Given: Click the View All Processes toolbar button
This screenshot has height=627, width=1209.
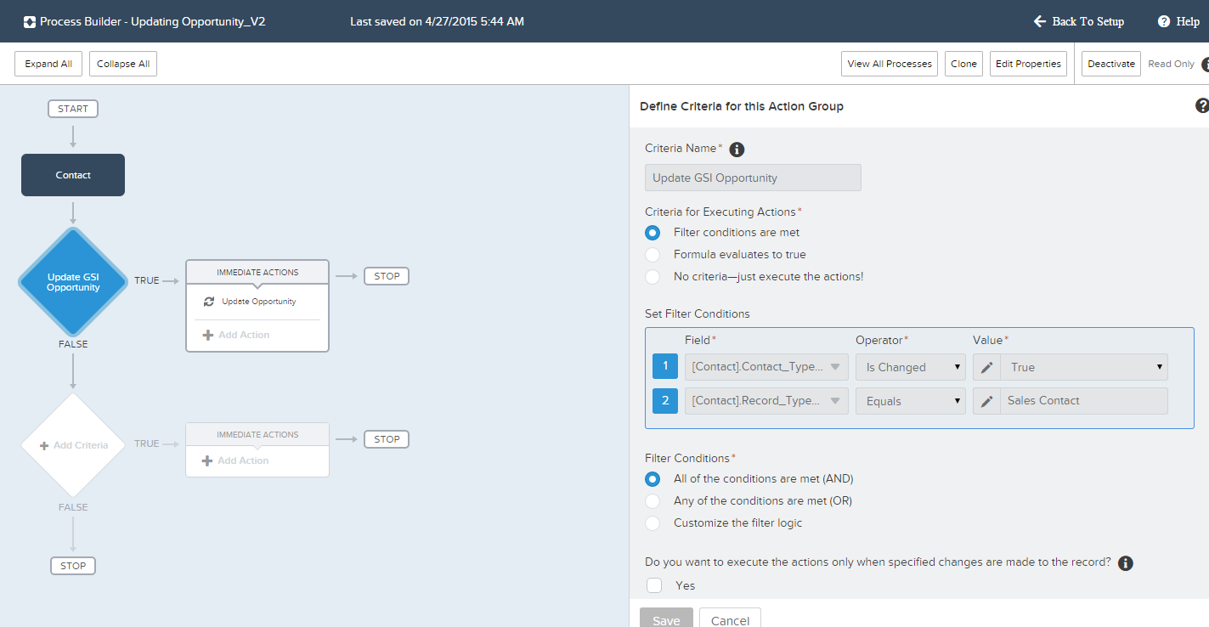Looking at the screenshot, I should [x=890, y=64].
